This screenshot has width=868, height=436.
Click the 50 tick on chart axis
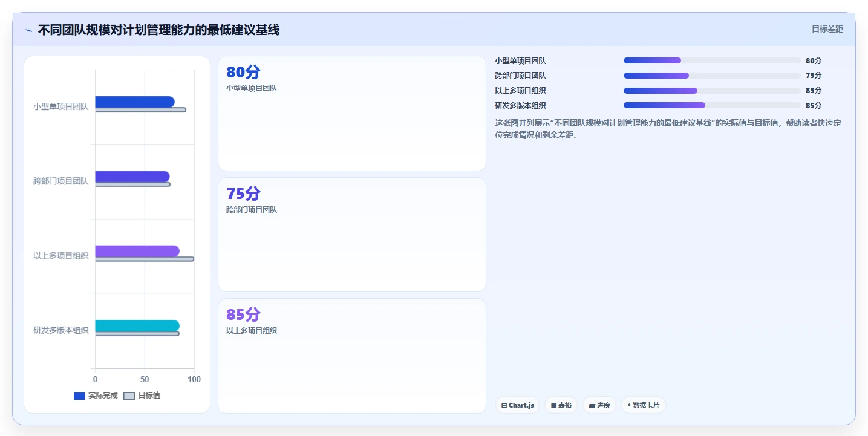click(x=145, y=379)
